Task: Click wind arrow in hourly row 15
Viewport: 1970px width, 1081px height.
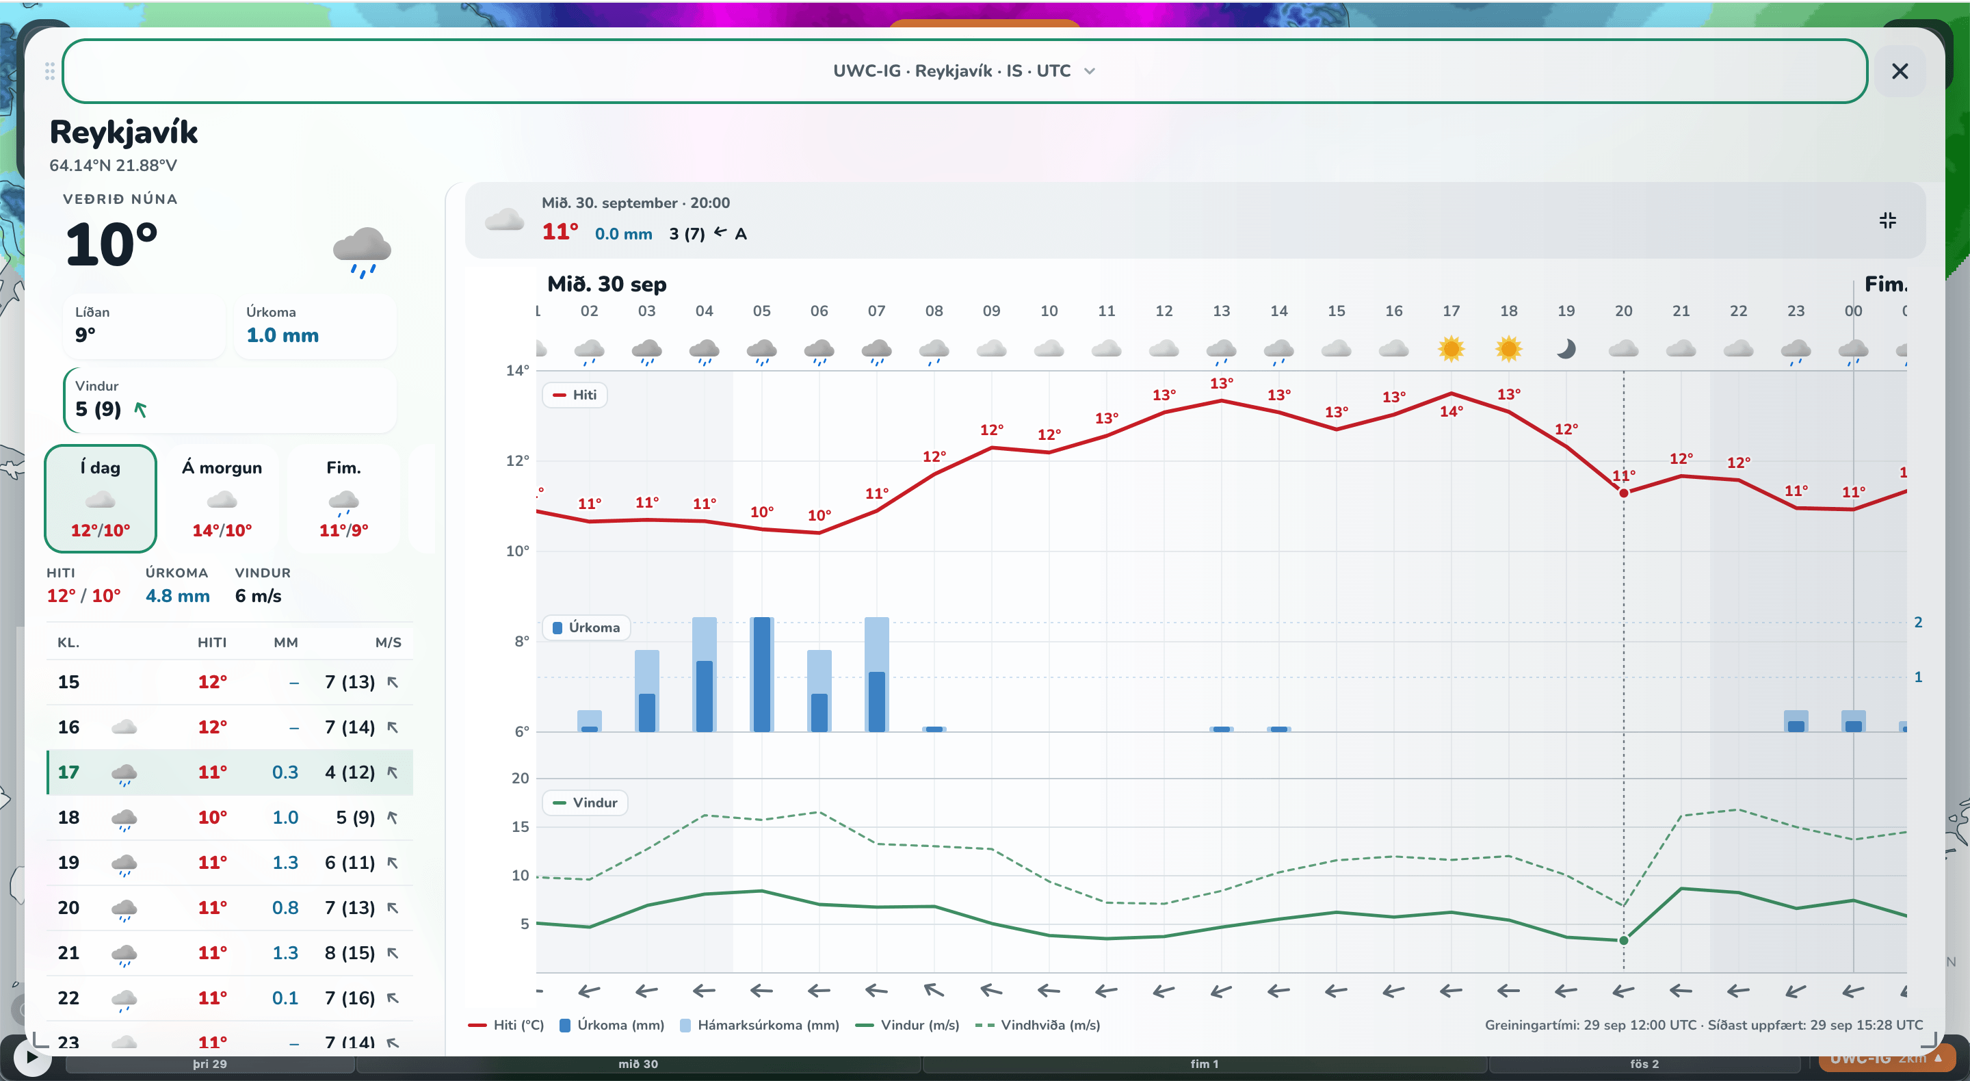Action: [x=393, y=681]
